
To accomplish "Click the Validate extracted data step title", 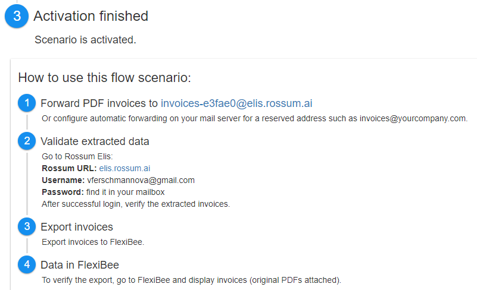I will tap(95, 141).
